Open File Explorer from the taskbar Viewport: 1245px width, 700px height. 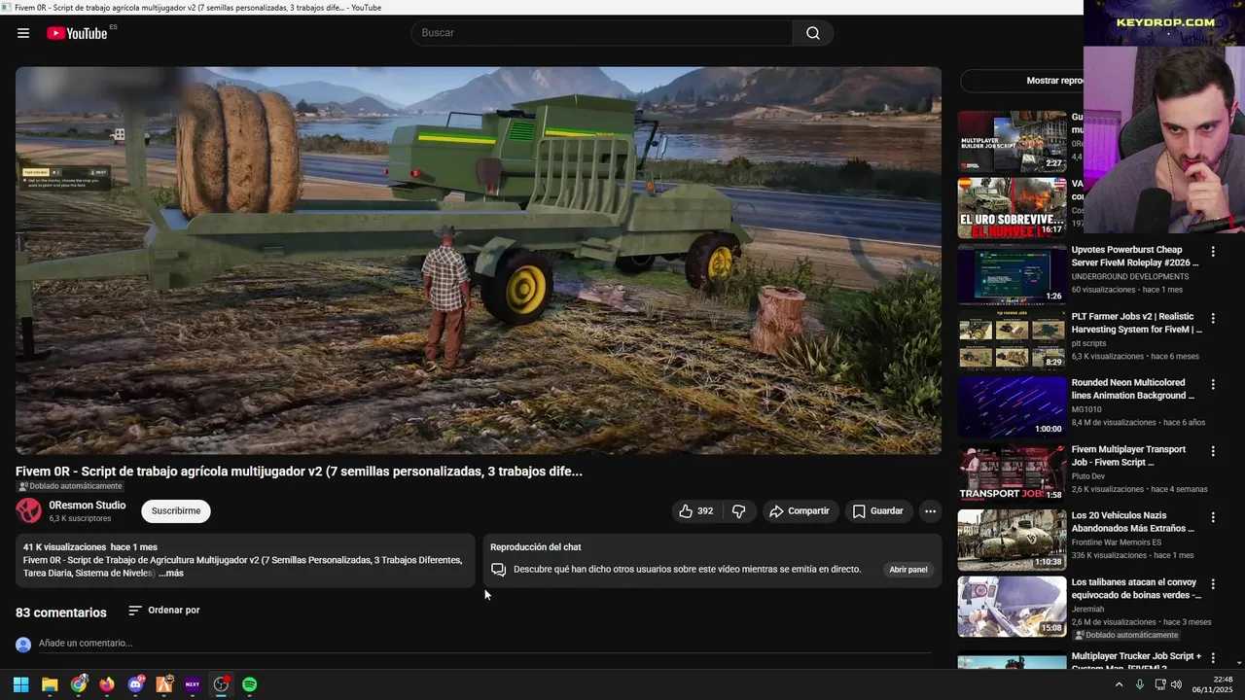coord(50,684)
